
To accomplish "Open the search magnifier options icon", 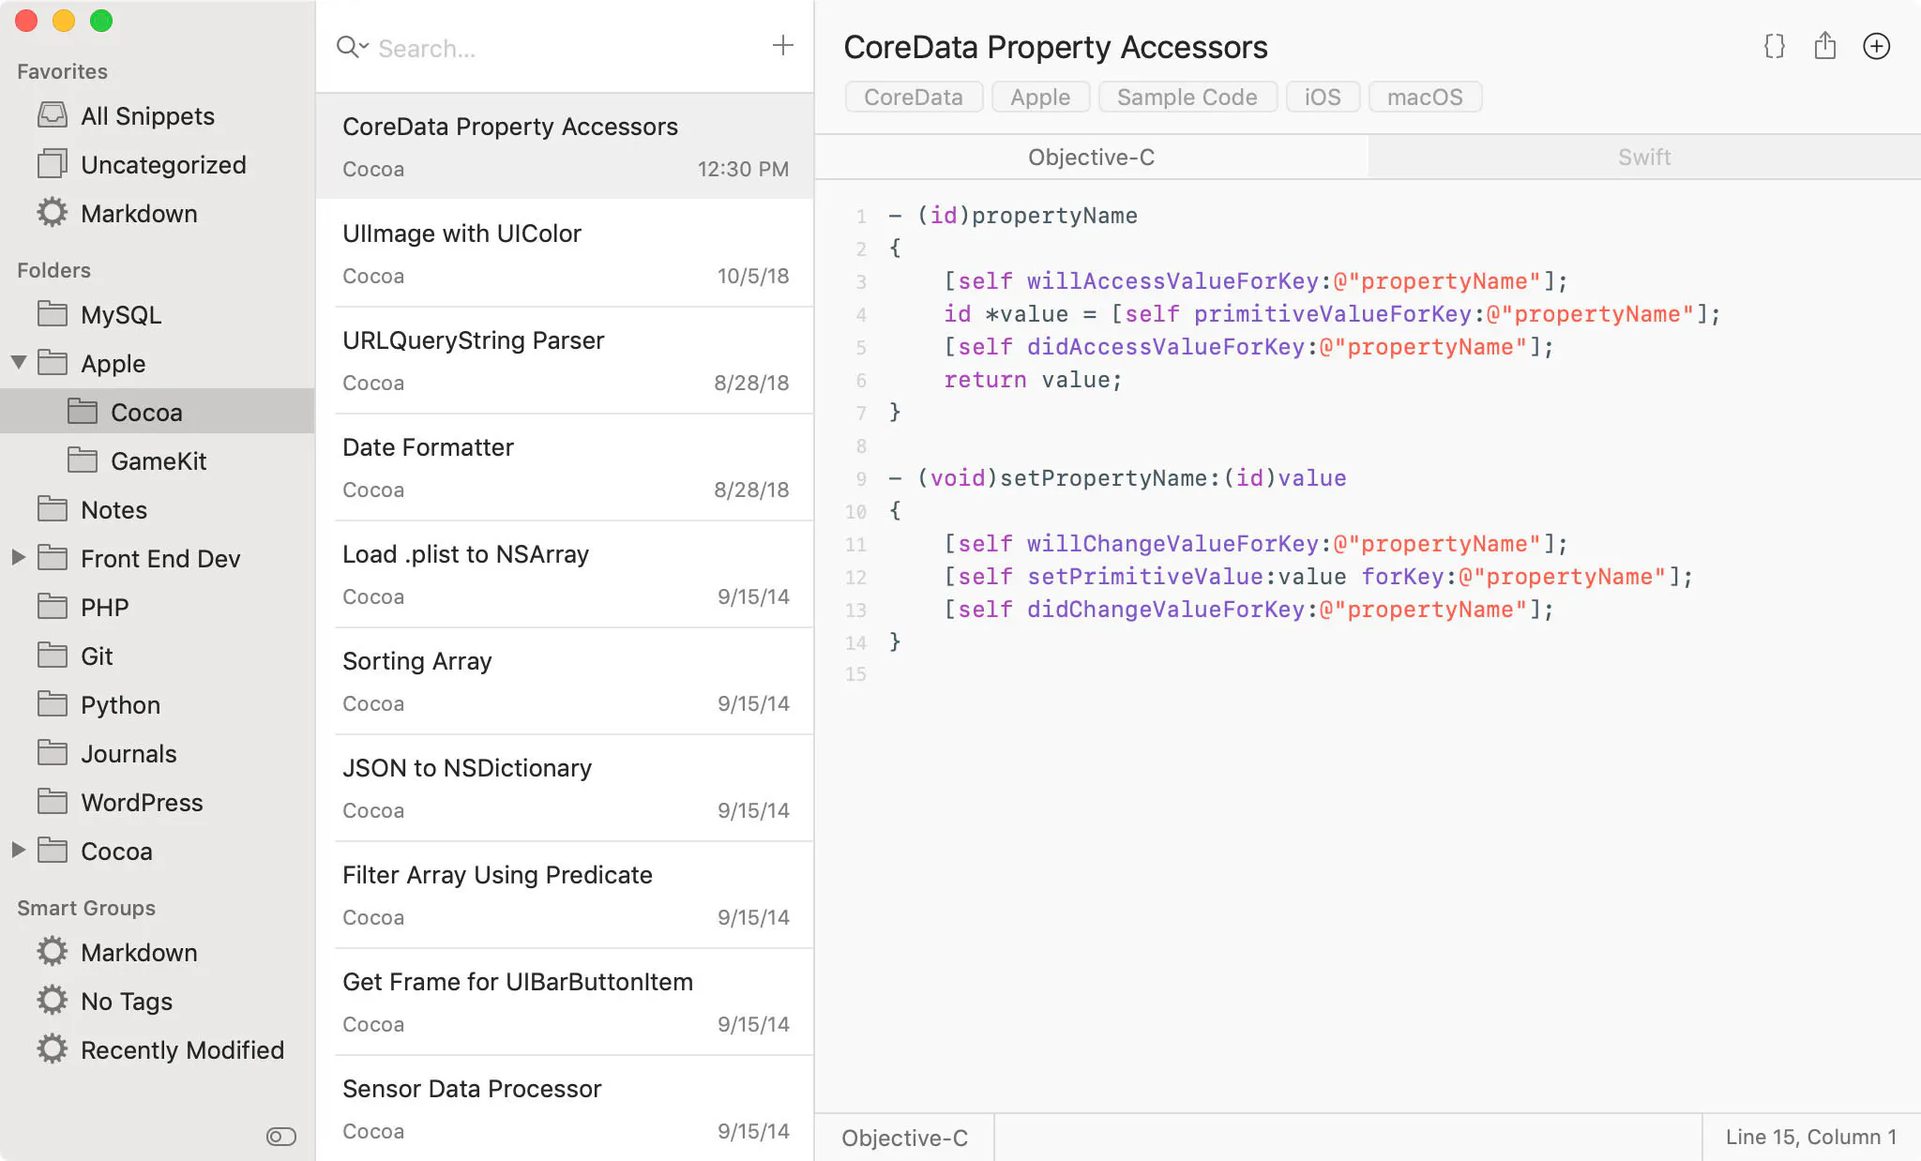I will coord(352,46).
